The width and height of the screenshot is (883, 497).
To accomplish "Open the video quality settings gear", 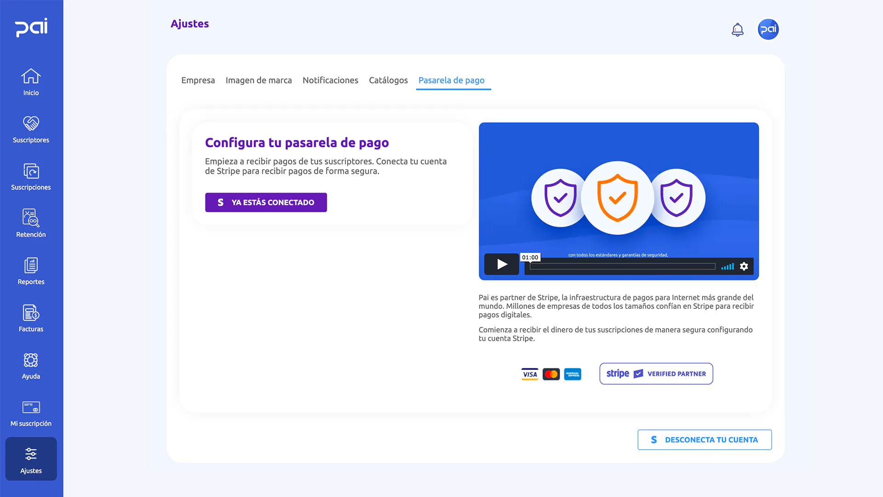I will click(x=744, y=266).
